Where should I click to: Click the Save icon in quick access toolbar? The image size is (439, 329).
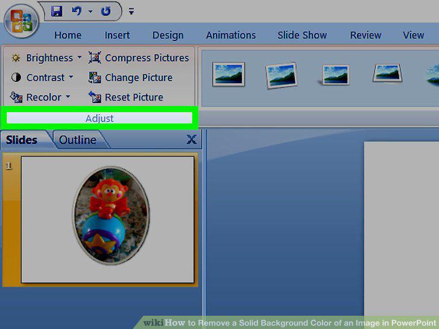pyautogui.click(x=57, y=11)
